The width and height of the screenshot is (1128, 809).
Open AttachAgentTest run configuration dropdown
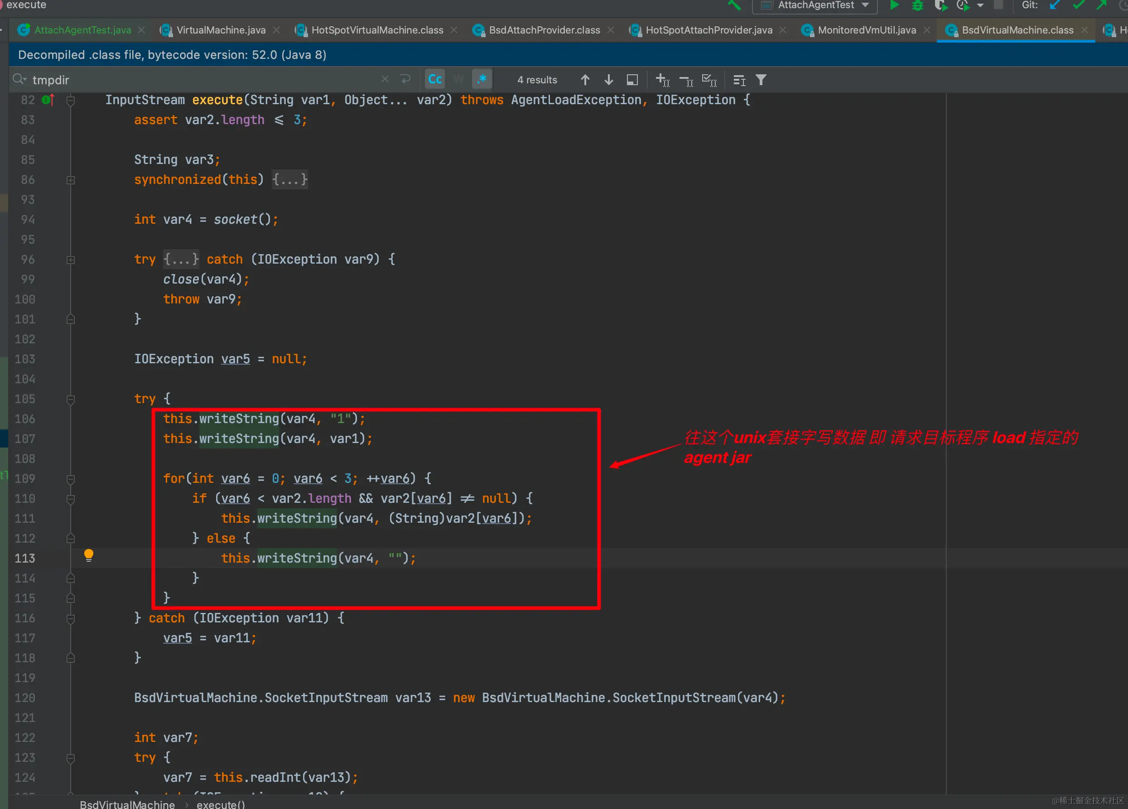pyautogui.click(x=865, y=5)
